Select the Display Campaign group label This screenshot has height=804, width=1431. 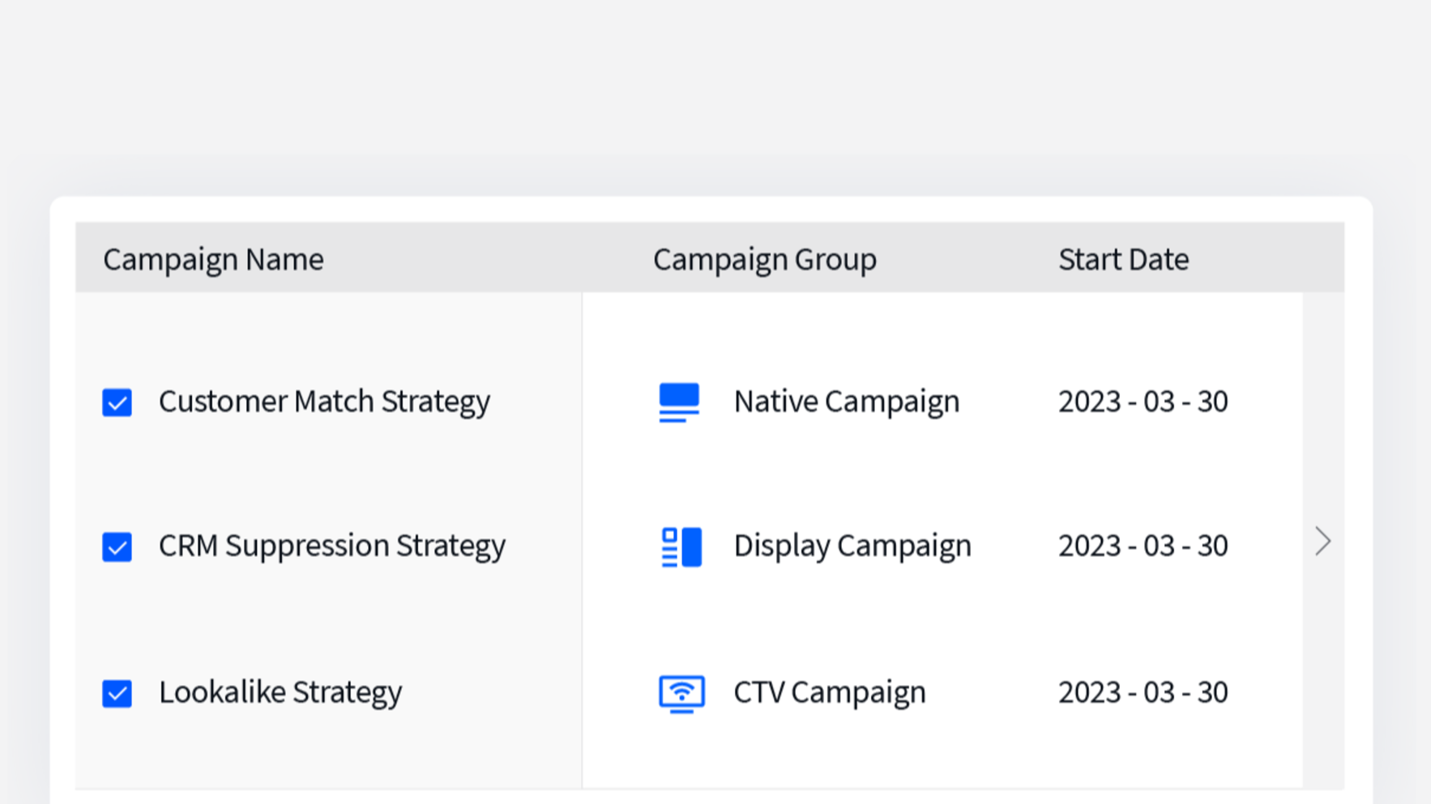tap(852, 546)
